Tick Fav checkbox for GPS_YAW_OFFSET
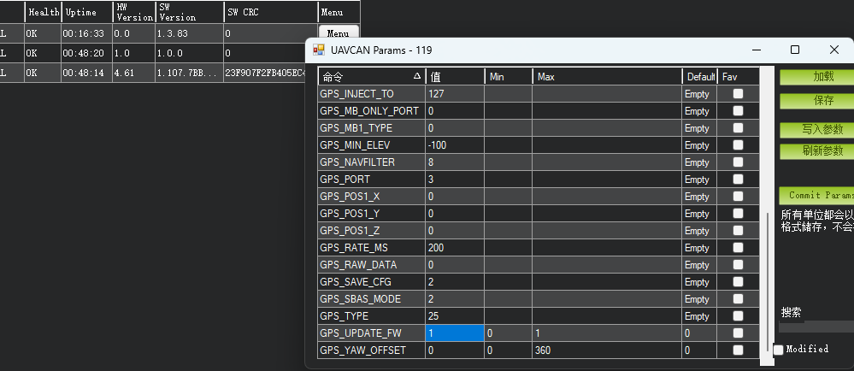The image size is (854, 371). pos(738,350)
